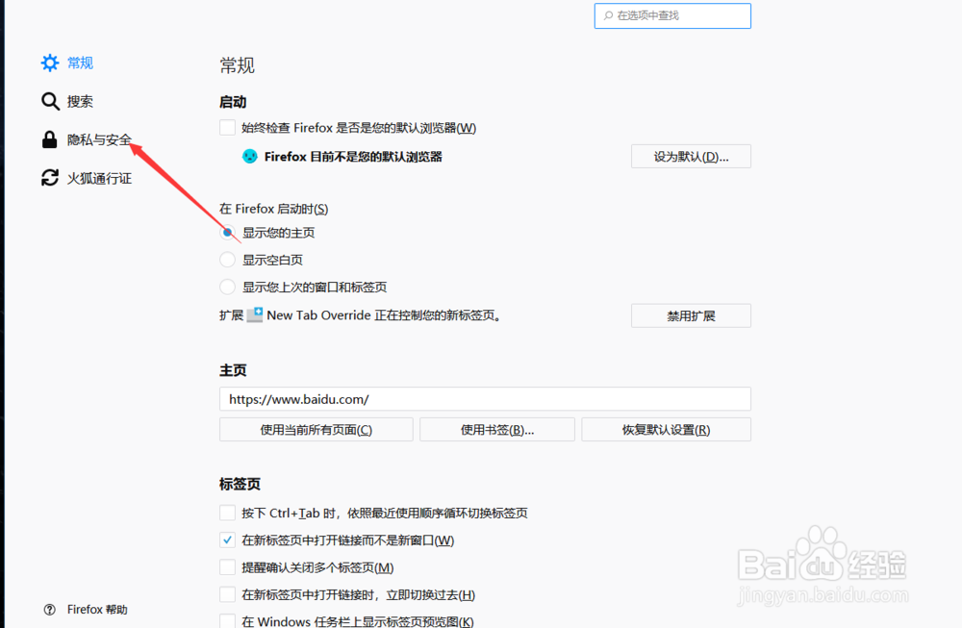The width and height of the screenshot is (962, 628).
Task: Click the lock icon for 隐私与安全
Action: pyautogui.click(x=50, y=139)
